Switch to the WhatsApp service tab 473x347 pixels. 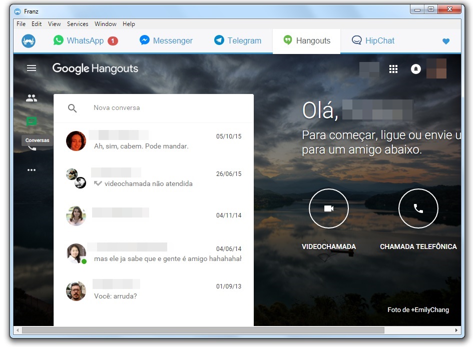click(x=86, y=40)
